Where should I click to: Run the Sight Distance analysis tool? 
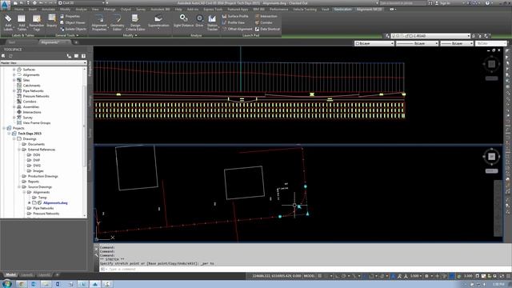click(183, 21)
